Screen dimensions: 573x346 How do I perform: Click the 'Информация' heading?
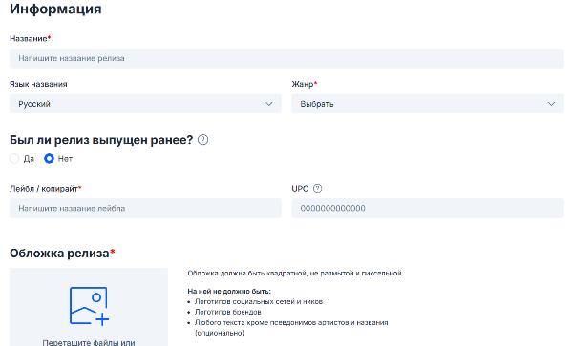(55, 9)
